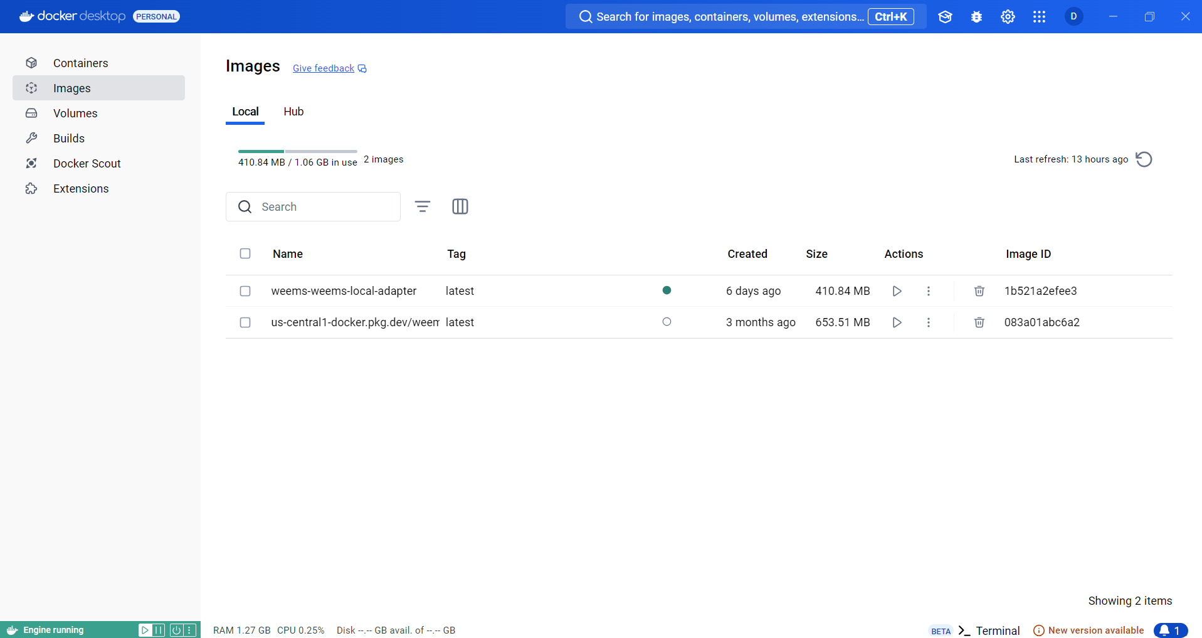Click the Disk availability status text
1202x638 pixels.
(396, 630)
